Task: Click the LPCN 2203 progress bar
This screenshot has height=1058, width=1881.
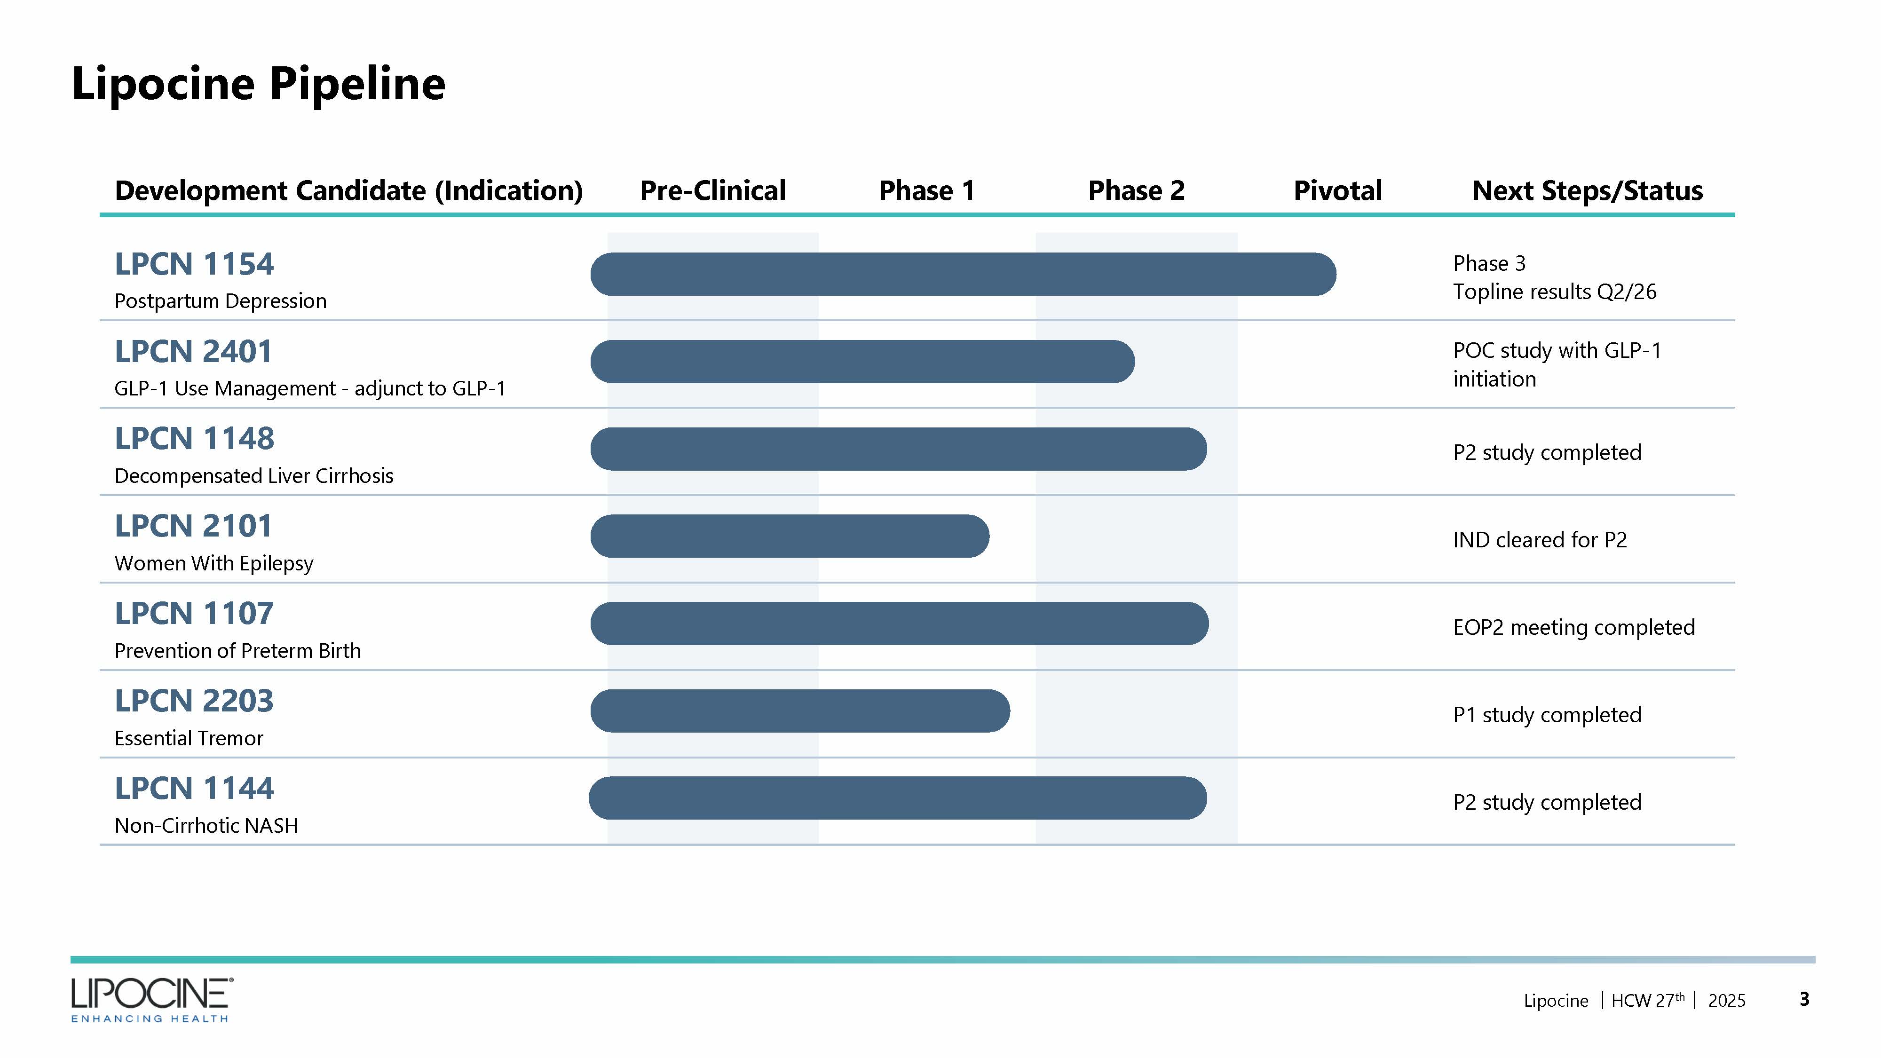Action: pyautogui.click(x=799, y=711)
